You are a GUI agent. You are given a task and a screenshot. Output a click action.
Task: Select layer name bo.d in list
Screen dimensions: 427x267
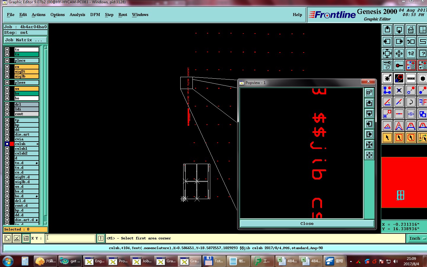26,196
